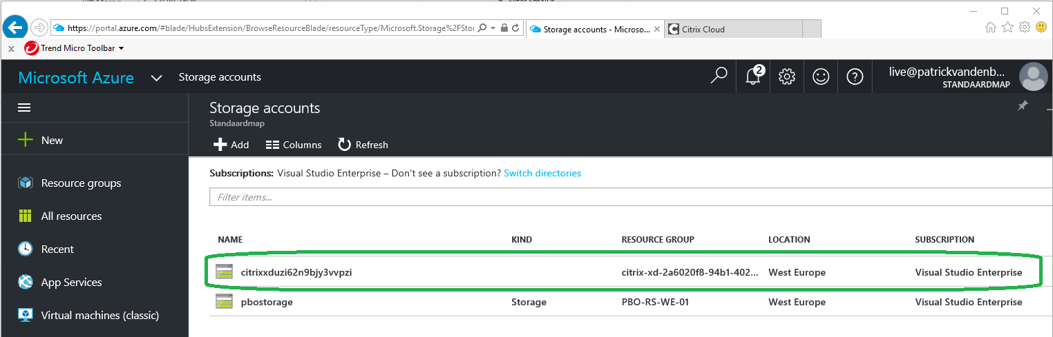Open the browser favorites star icon

coord(1007,28)
